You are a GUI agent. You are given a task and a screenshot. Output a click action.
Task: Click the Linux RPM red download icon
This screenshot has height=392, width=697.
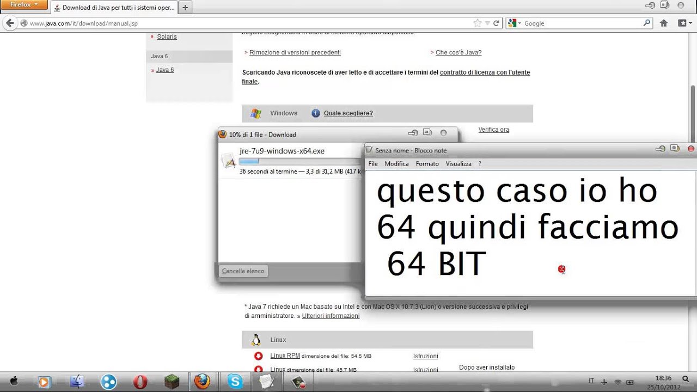pos(258,356)
